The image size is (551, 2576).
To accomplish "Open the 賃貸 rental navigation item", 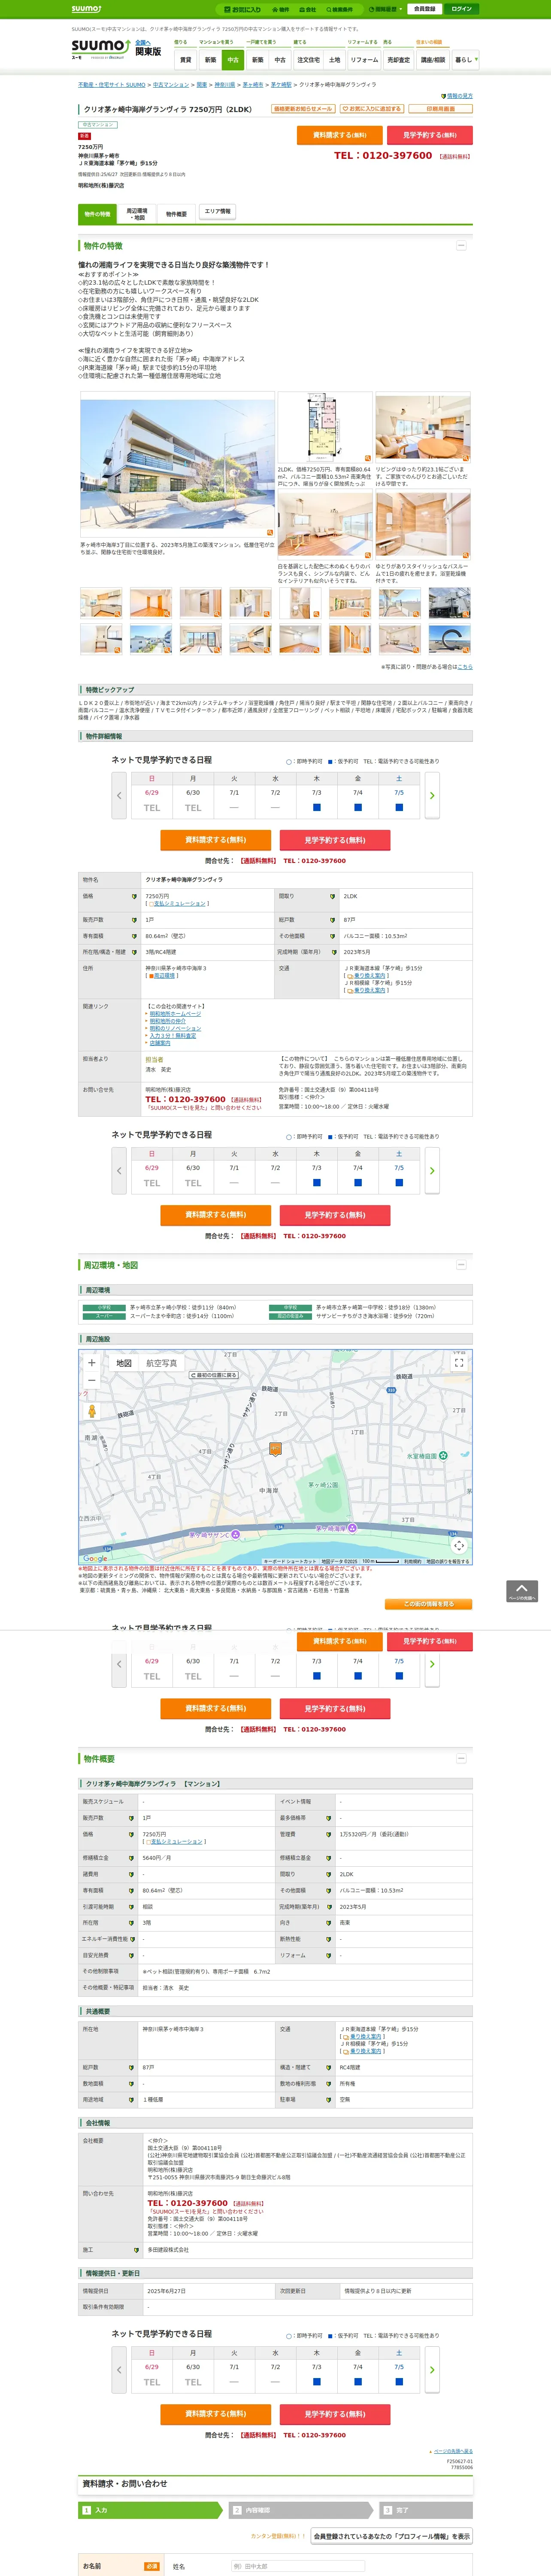I will [185, 60].
